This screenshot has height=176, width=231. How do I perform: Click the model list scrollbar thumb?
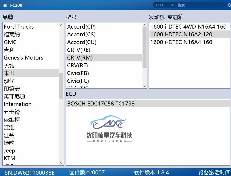click(145, 48)
